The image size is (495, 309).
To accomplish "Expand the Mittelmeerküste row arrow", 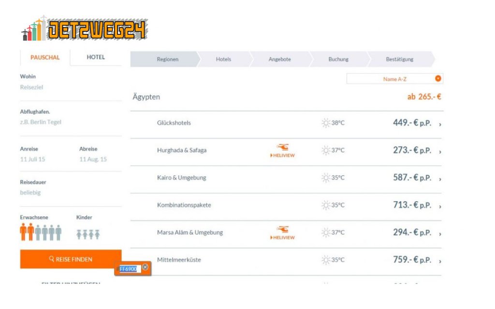I will tap(440, 261).
